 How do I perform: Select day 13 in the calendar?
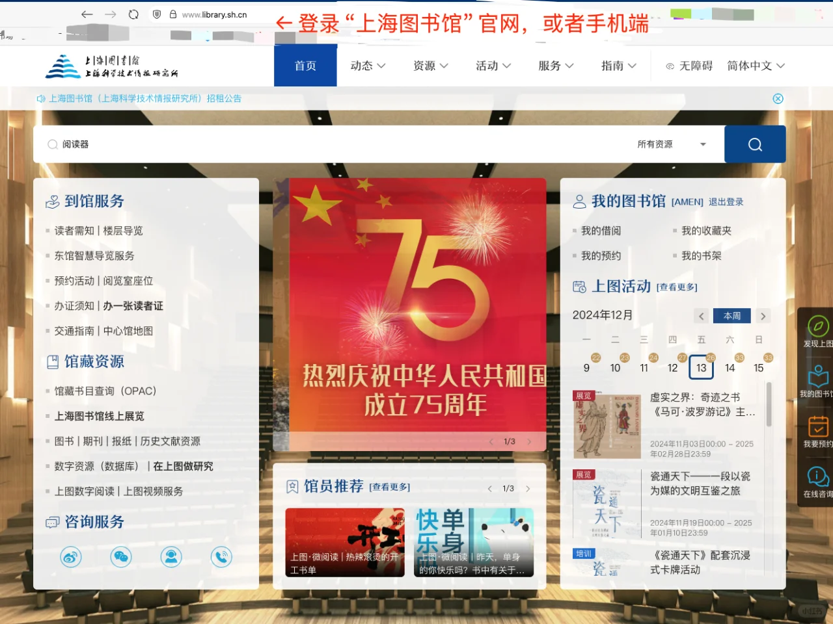click(x=701, y=367)
